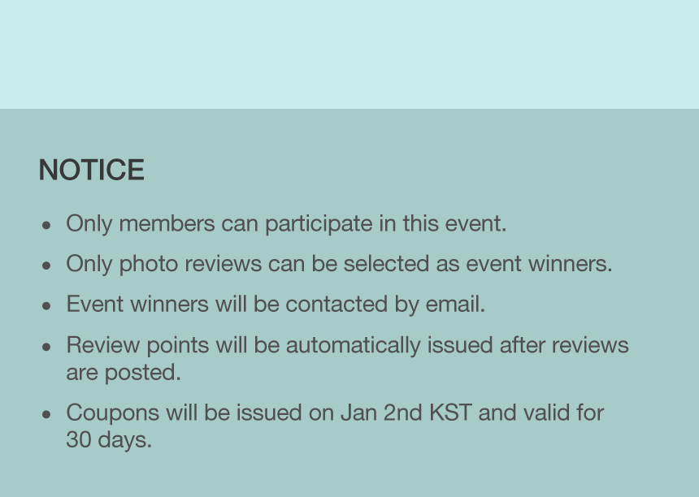This screenshot has width=699, height=497.
Task: Click the bullet dot before 'Review points'
Action: 46,347
